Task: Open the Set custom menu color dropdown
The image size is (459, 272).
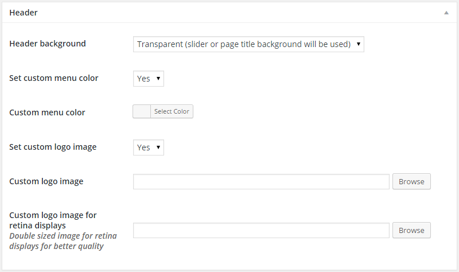Action: pyautogui.click(x=148, y=79)
